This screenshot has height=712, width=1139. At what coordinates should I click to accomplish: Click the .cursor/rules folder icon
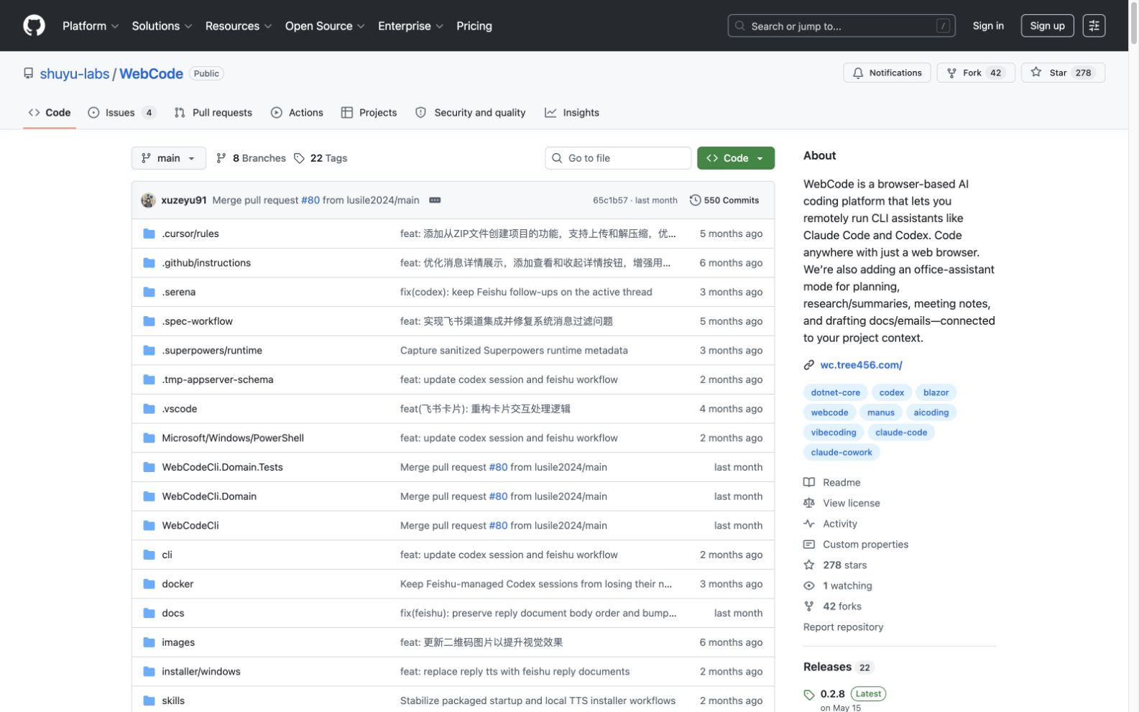click(149, 234)
